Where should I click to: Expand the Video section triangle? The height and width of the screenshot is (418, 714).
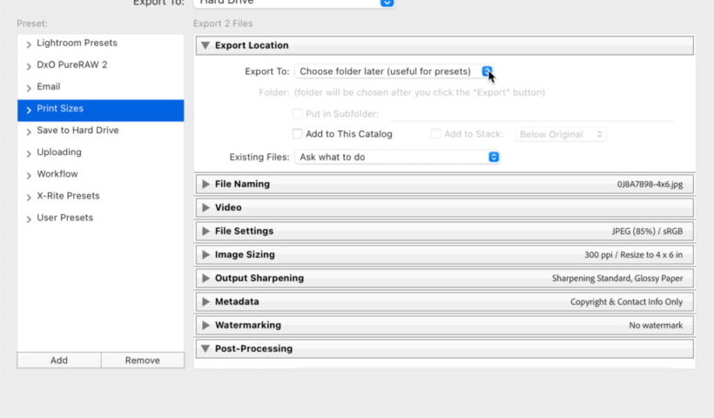tap(205, 207)
